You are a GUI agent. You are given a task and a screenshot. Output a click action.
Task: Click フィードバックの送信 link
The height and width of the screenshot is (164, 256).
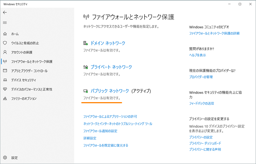click(x=202, y=104)
